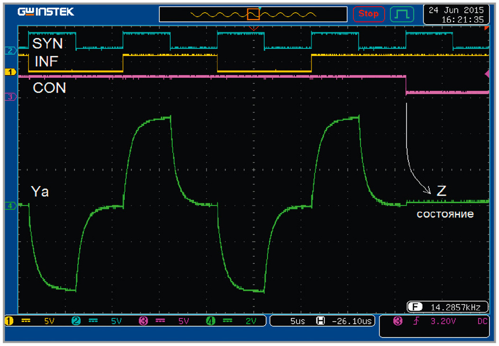The width and height of the screenshot is (499, 346).
Task: Click the H horizontal position icon
Action: click(x=321, y=321)
